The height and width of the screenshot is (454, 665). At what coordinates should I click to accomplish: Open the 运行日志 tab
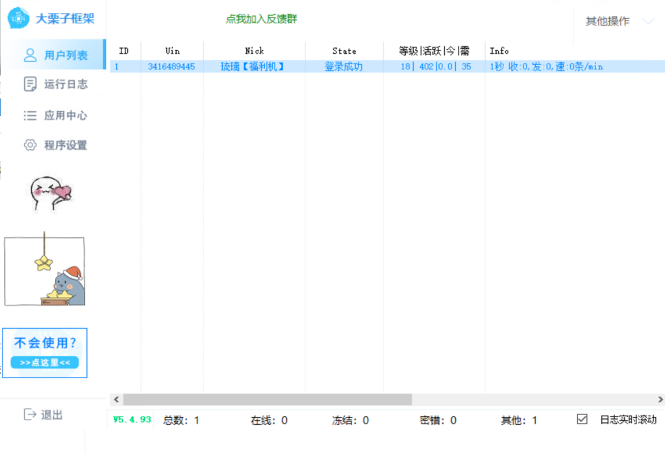click(65, 84)
